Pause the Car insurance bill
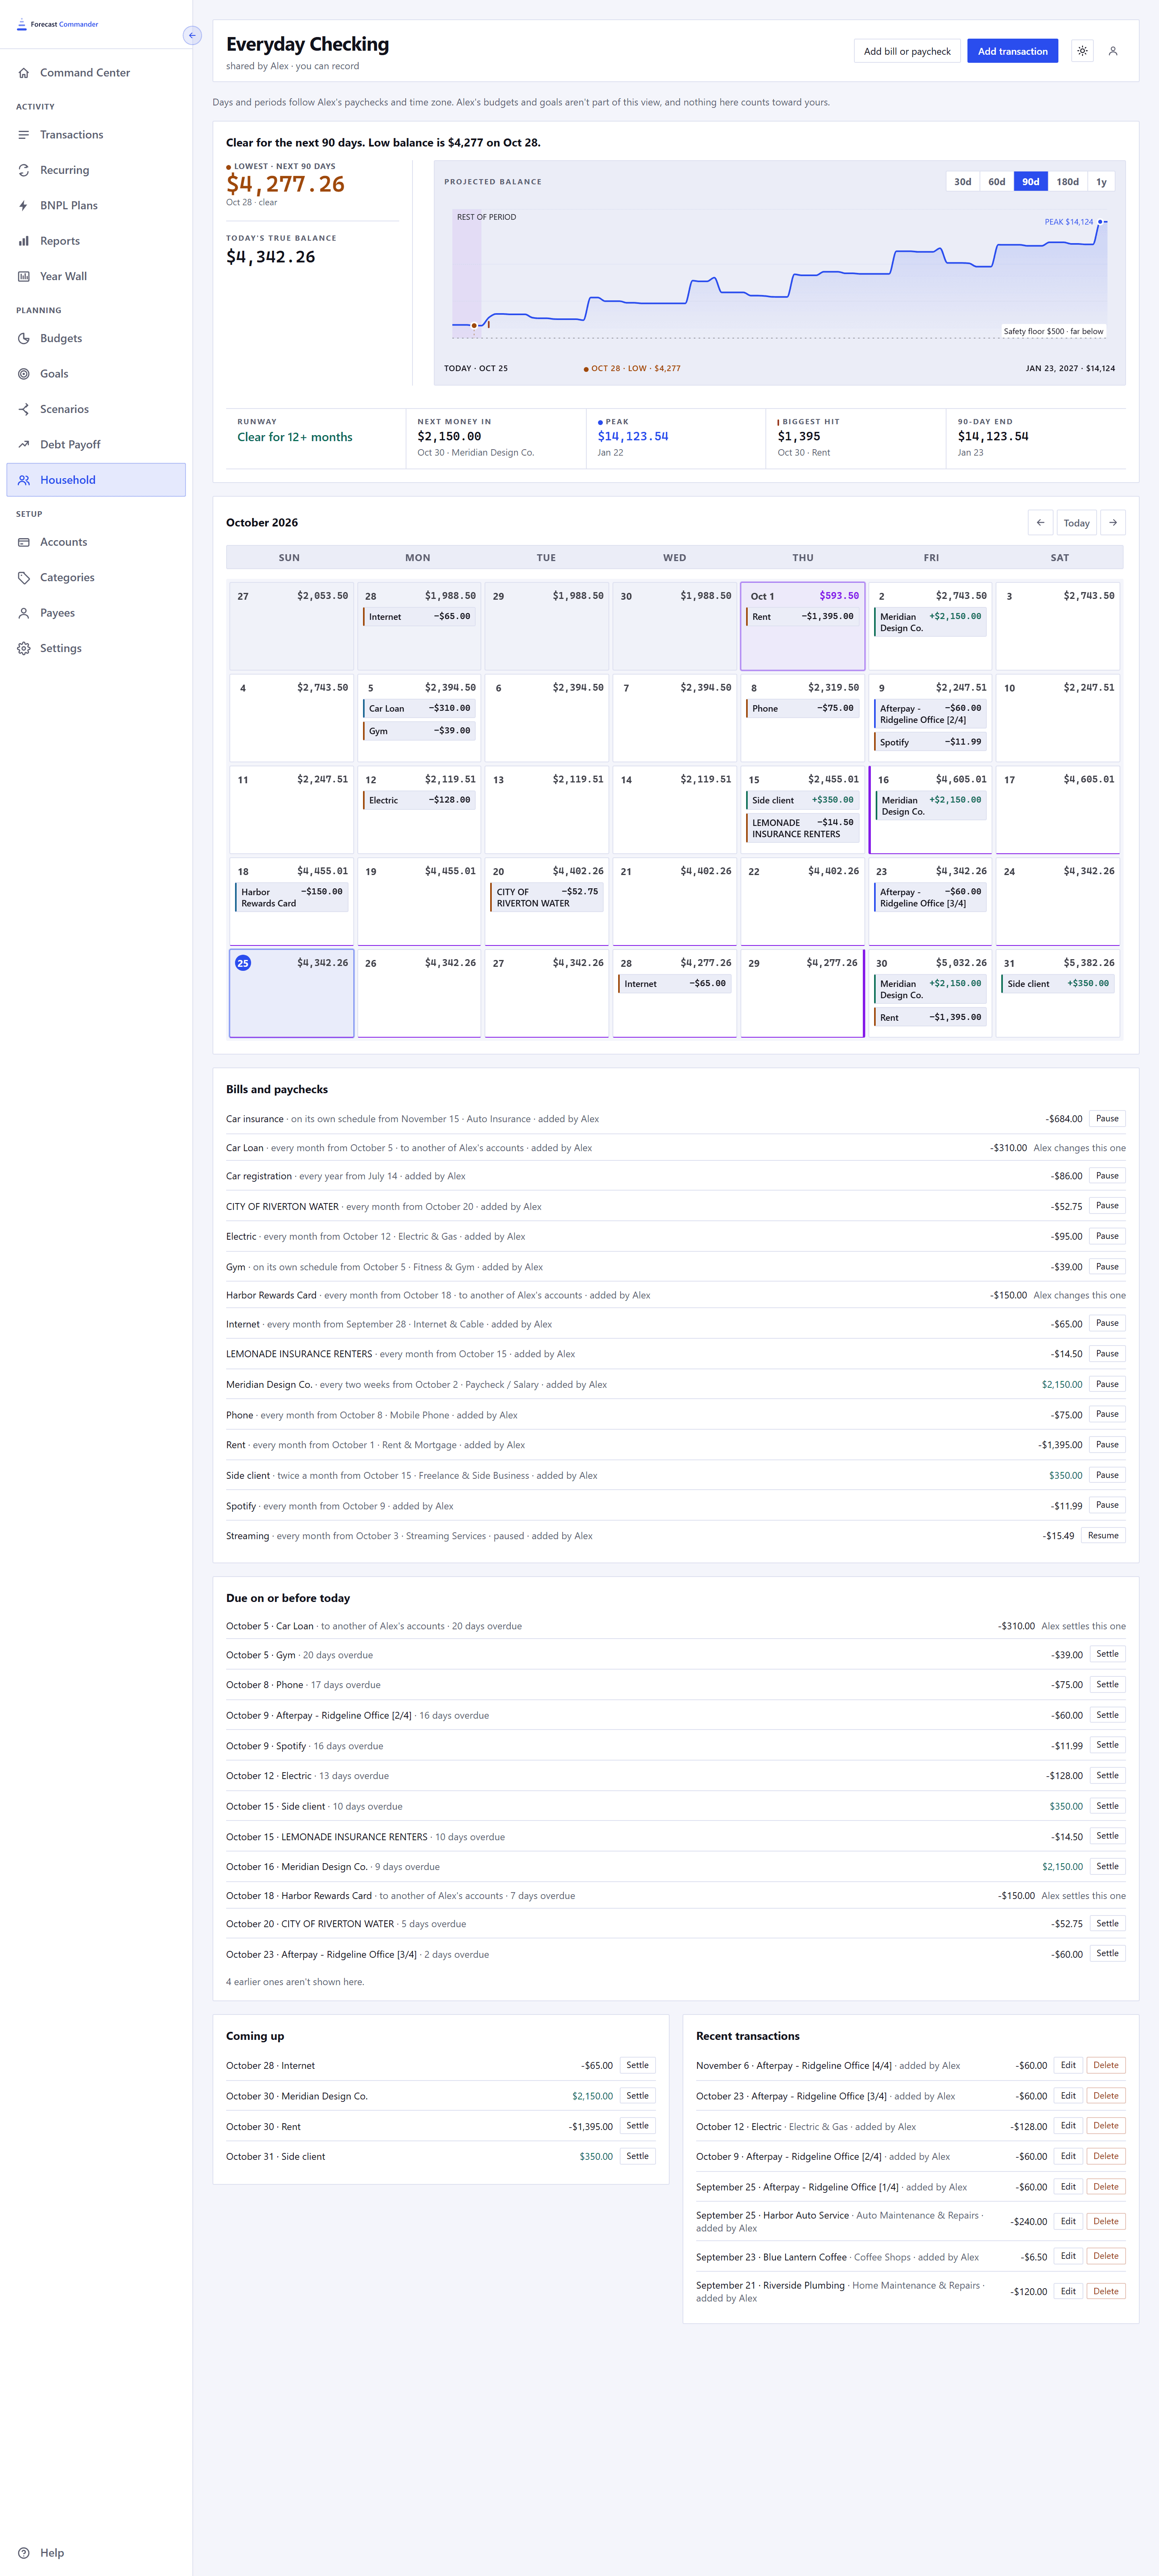Image resolution: width=1159 pixels, height=2576 pixels. (1107, 1119)
